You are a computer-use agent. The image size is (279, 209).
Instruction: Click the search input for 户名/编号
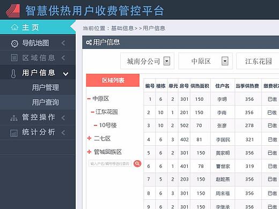(x=110, y=163)
